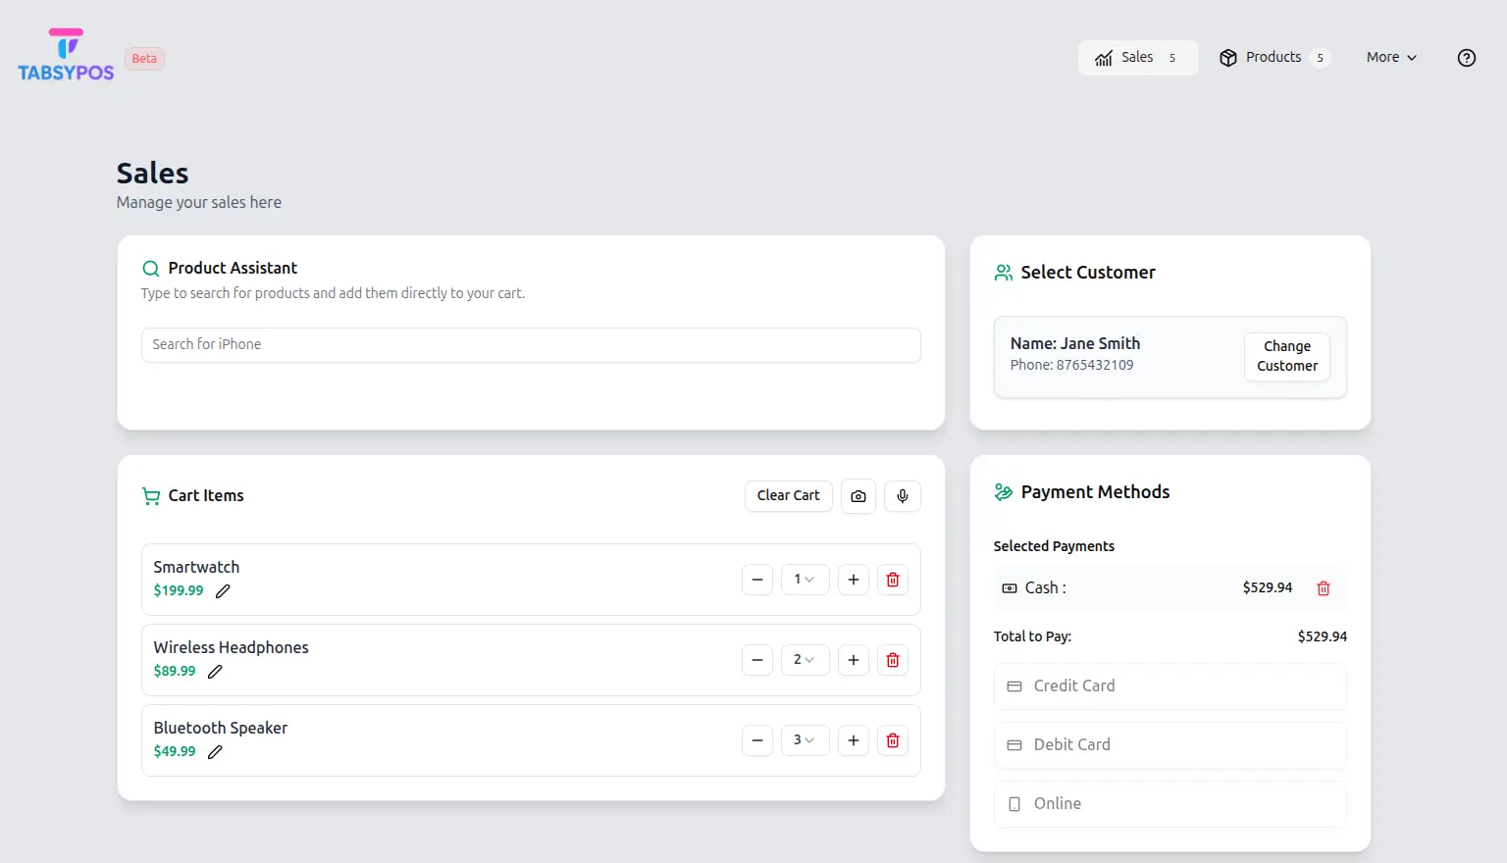Viewport: 1507px width, 863px height.
Task: Click the Wireless Headphones $89.99 price
Action: (x=175, y=671)
